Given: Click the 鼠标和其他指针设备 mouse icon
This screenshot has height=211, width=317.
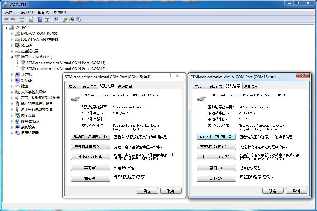Looking at the screenshot, I should tap(17, 104).
